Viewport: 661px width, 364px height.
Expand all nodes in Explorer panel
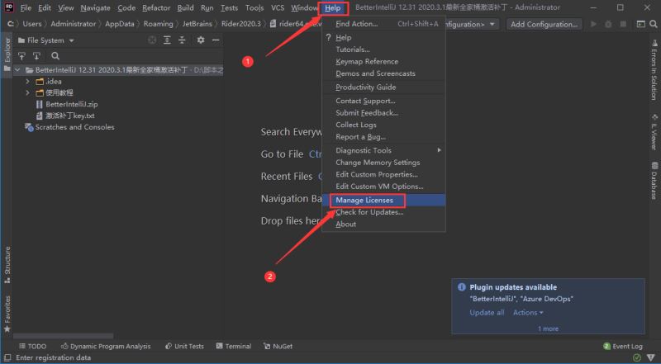coord(167,40)
